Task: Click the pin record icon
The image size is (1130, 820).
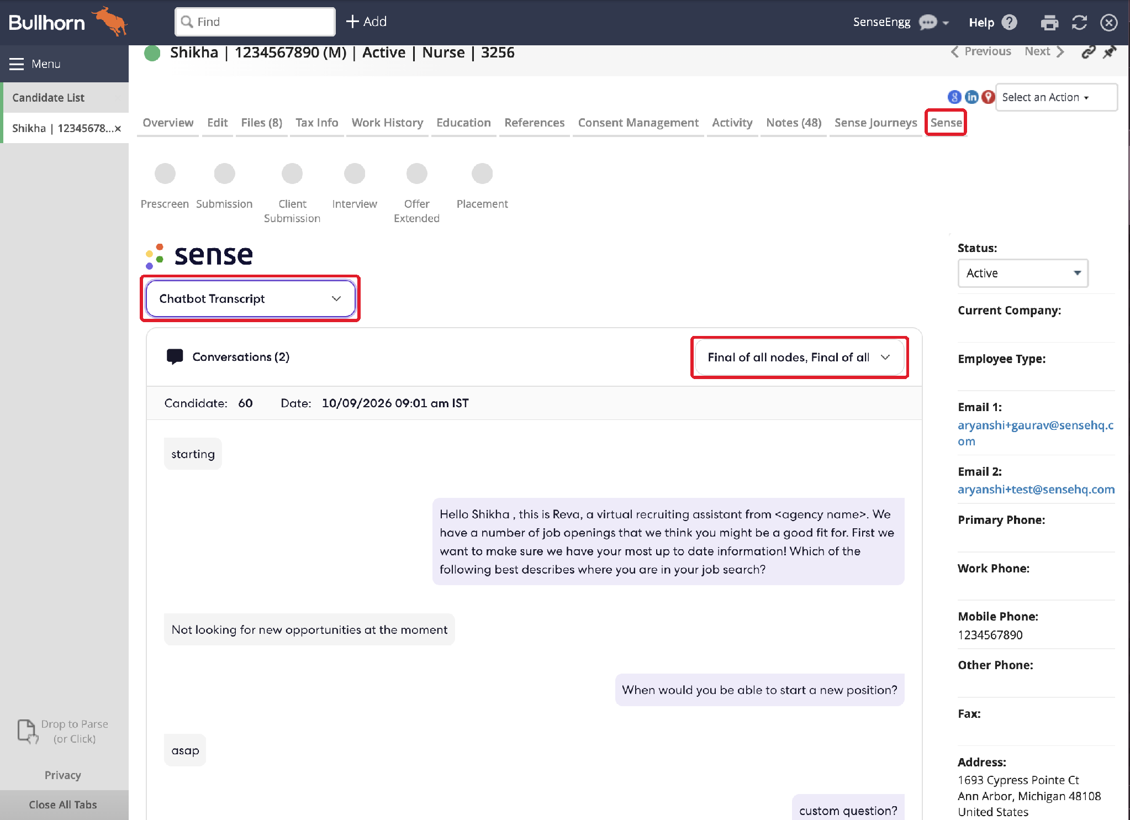Action: pos(1110,52)
